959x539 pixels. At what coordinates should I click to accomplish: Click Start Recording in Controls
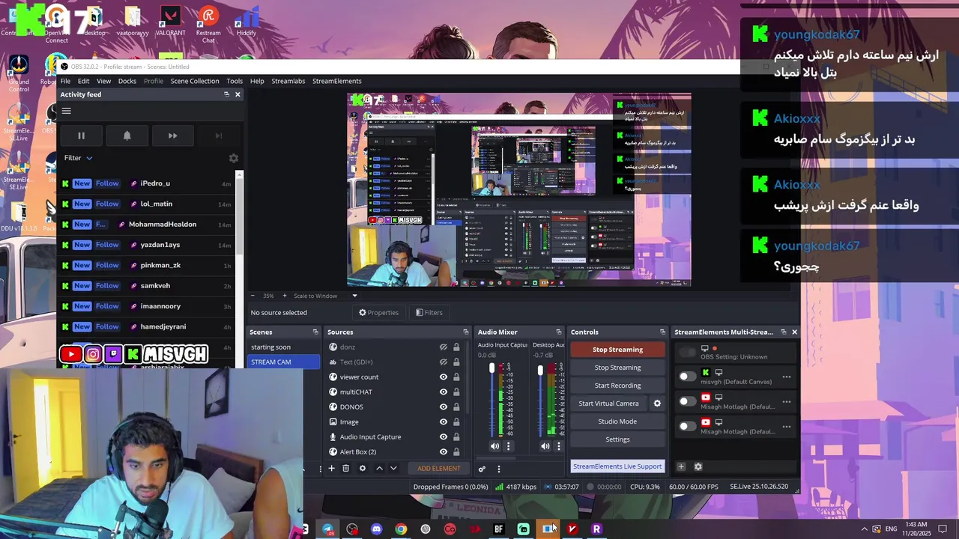pyautogui.click(x=617, y=386)
